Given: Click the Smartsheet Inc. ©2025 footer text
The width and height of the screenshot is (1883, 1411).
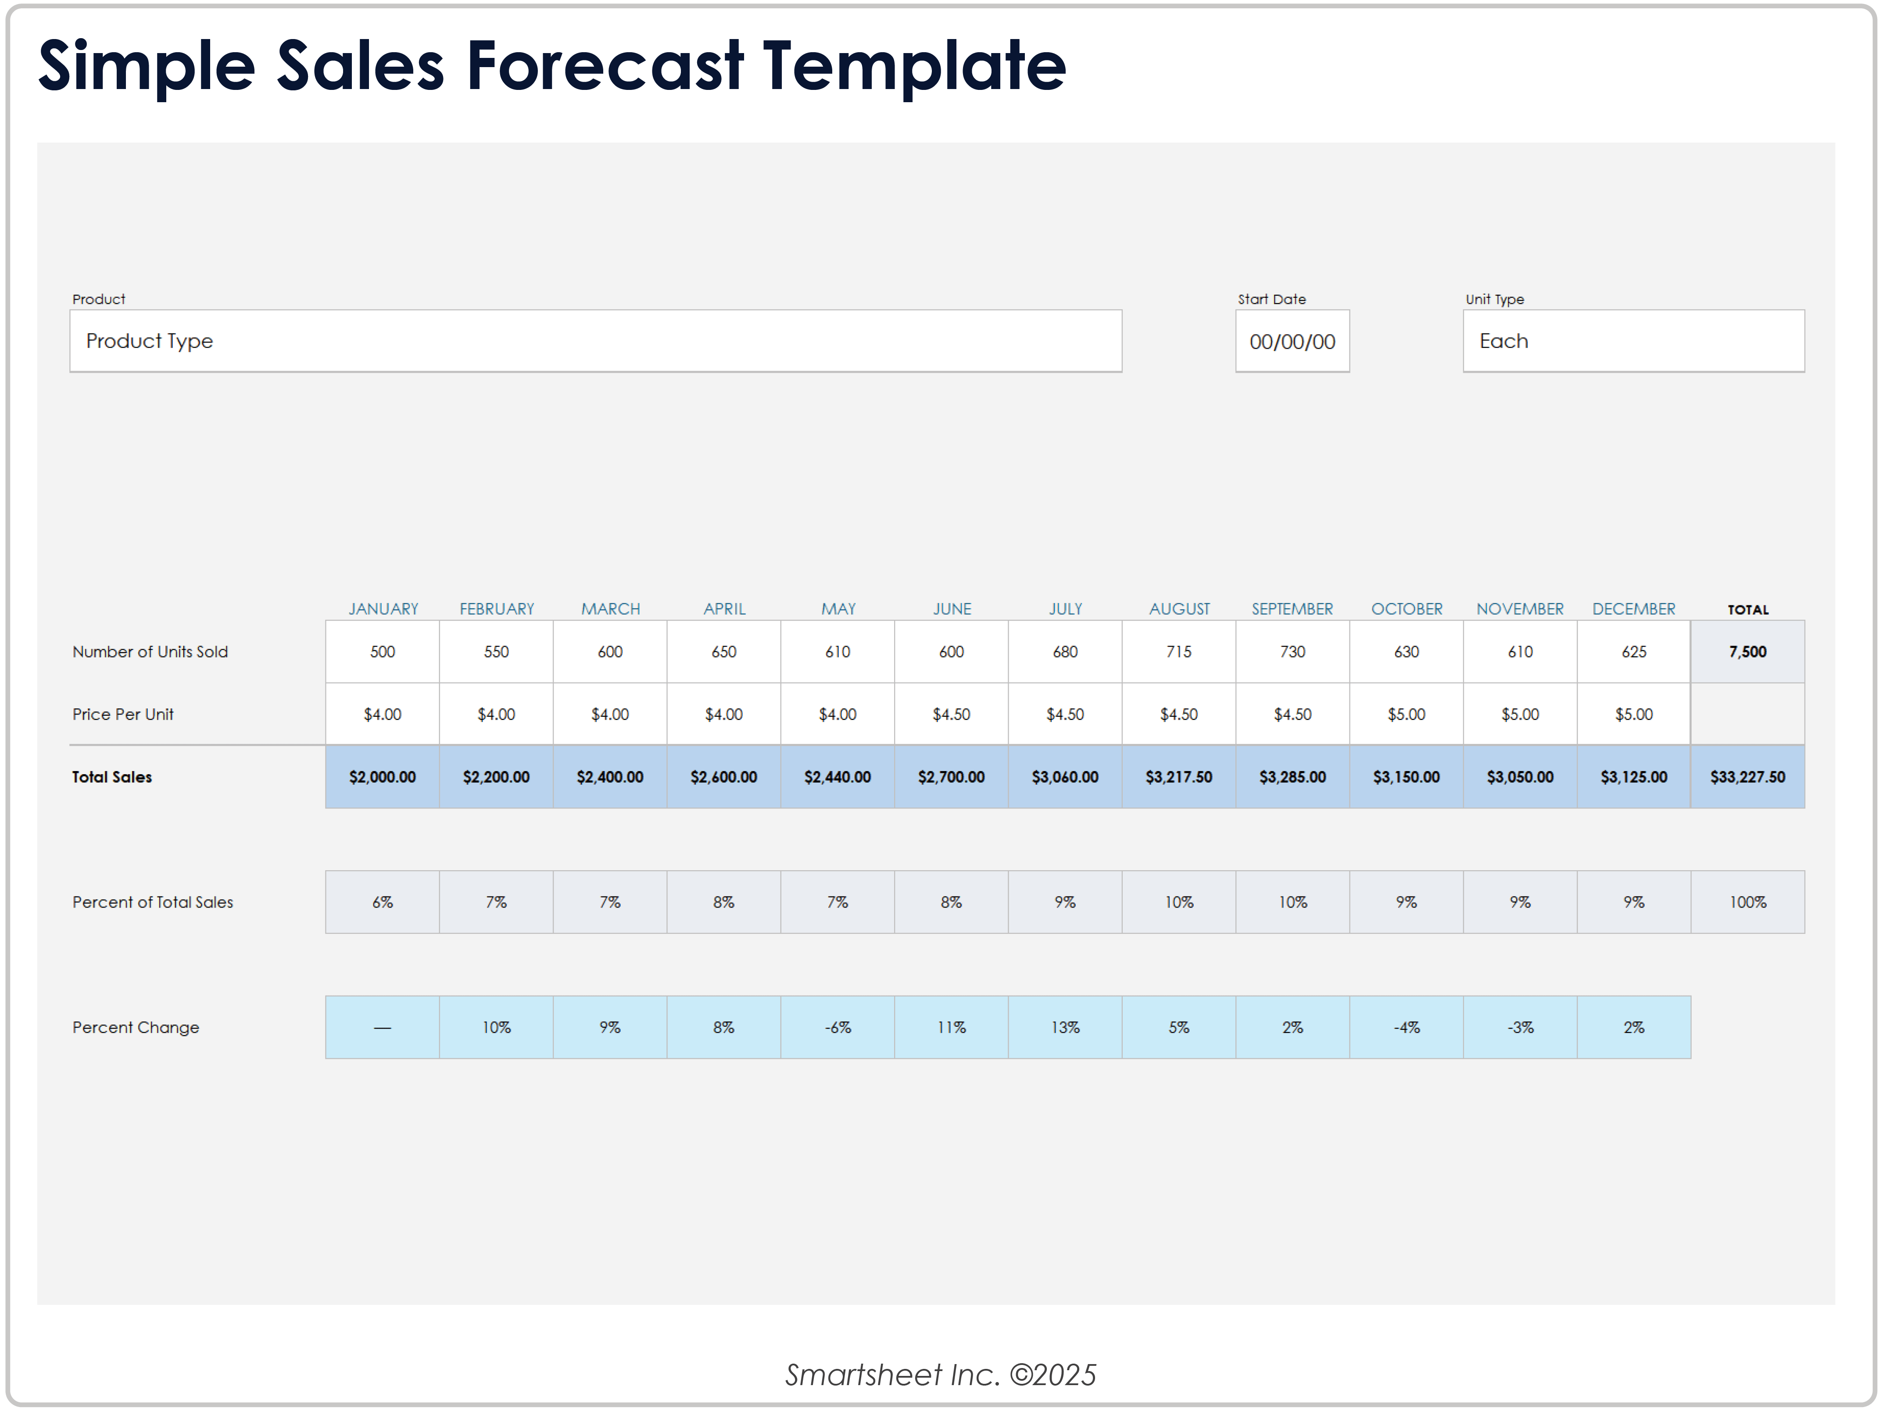Looking at the screenshot, I should pos(940,1375).
